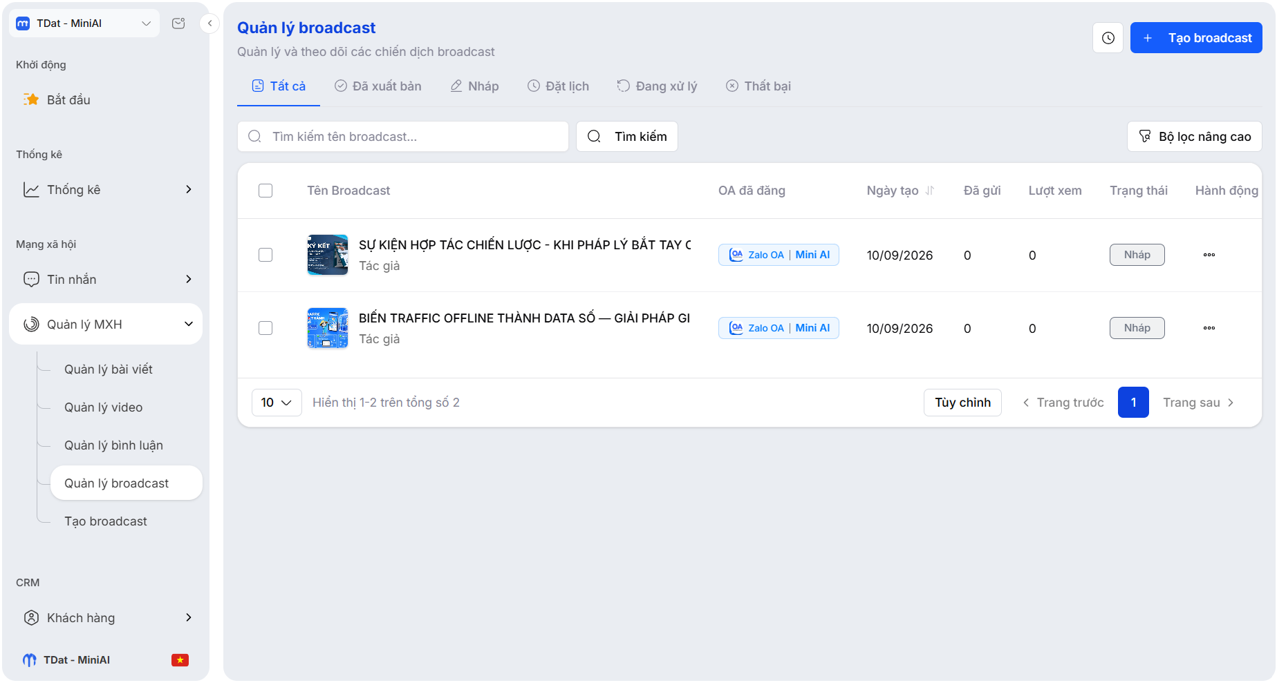Open the rows-per-page dropdown showing 10
1277x685 pixels.
[277, 403]
